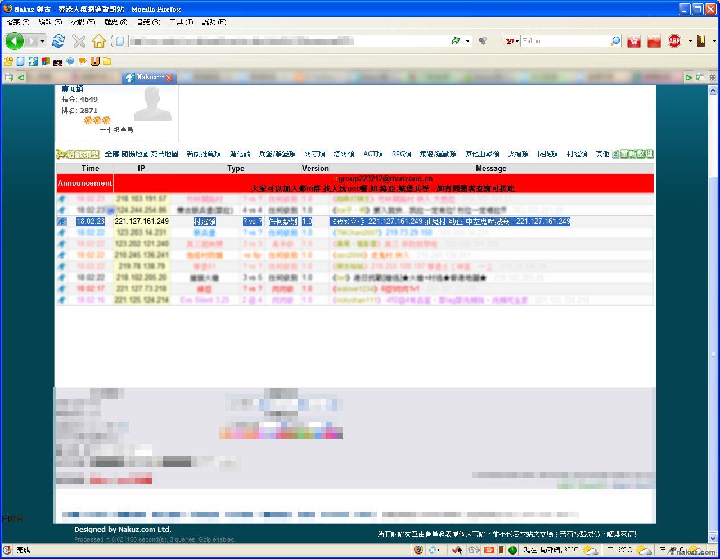This screenshot has width=720, height=559.
Task: Open the 說明 (Help) menu
Action: [x=214, y=22]
